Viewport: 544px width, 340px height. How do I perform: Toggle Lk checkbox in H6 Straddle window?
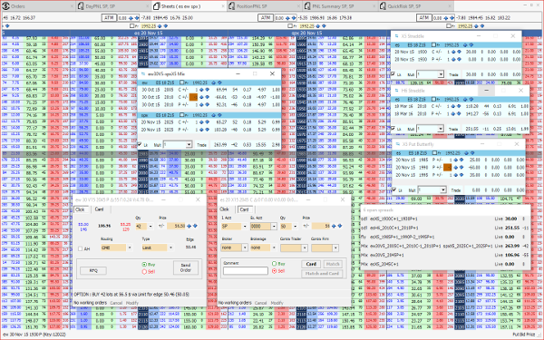(x=393, y=129)
